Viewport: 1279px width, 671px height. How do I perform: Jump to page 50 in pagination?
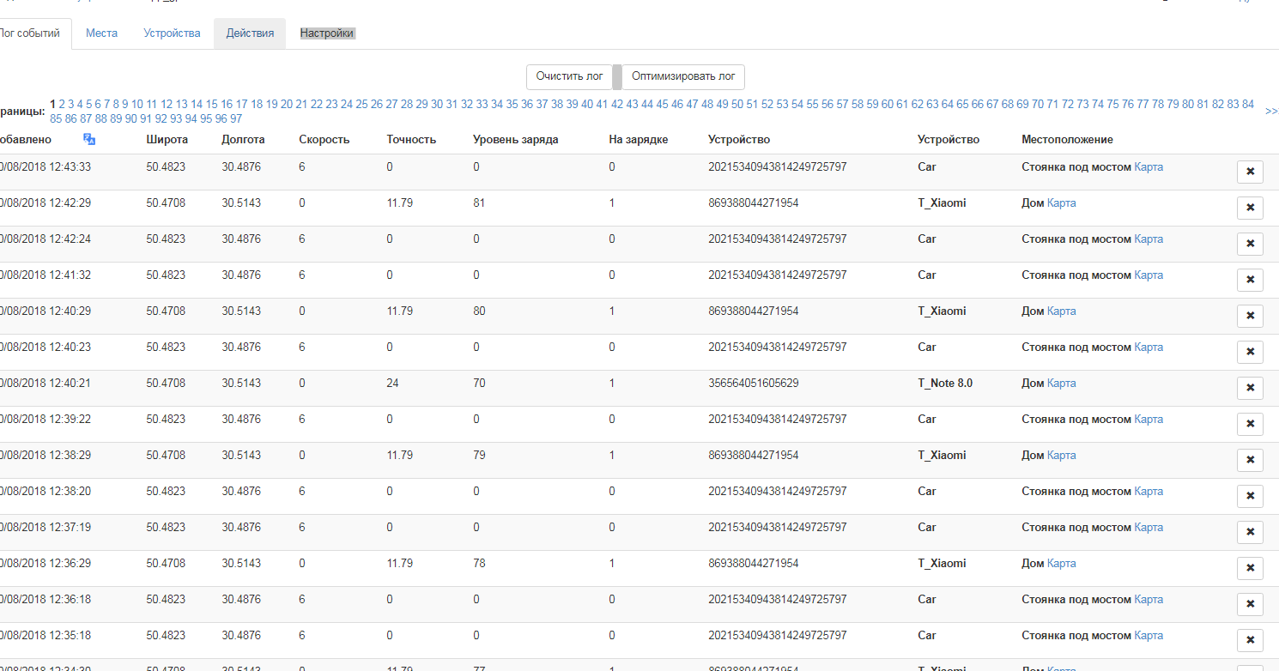click(x=736, y=105)
